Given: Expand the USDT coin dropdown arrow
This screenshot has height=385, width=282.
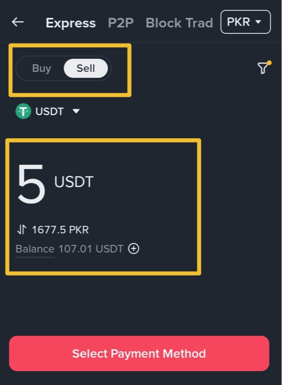Looking at the screenshot, I should pyautogui.click(x=76, y=112).
